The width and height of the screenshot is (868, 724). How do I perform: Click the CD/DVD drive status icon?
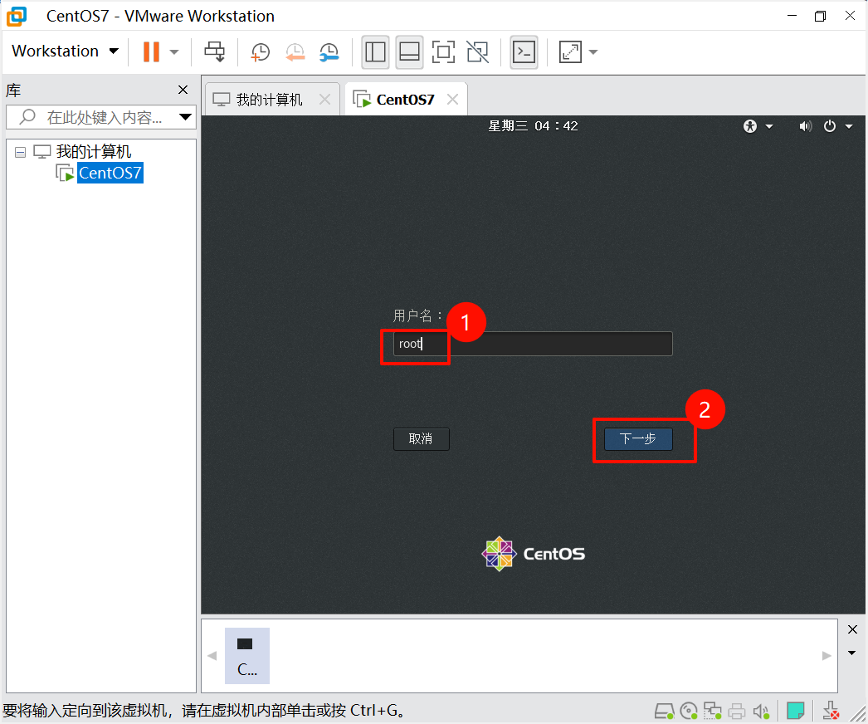coord(689,711)
